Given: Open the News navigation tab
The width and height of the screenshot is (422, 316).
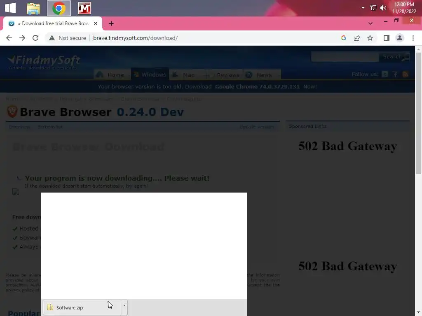Looking at the screenshot, I should pyautogui.click(x=263, y=75).
